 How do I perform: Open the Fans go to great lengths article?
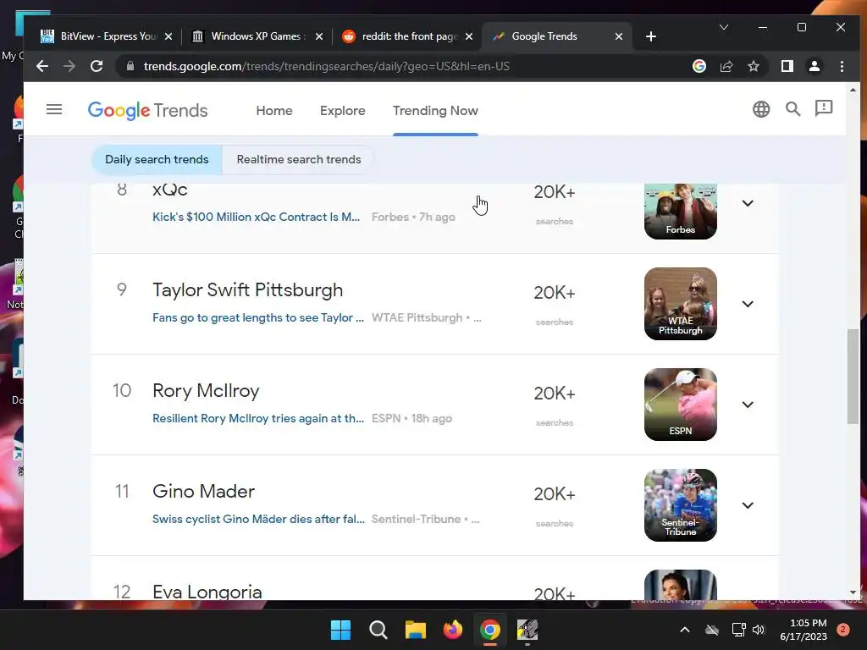click(257, 318)
